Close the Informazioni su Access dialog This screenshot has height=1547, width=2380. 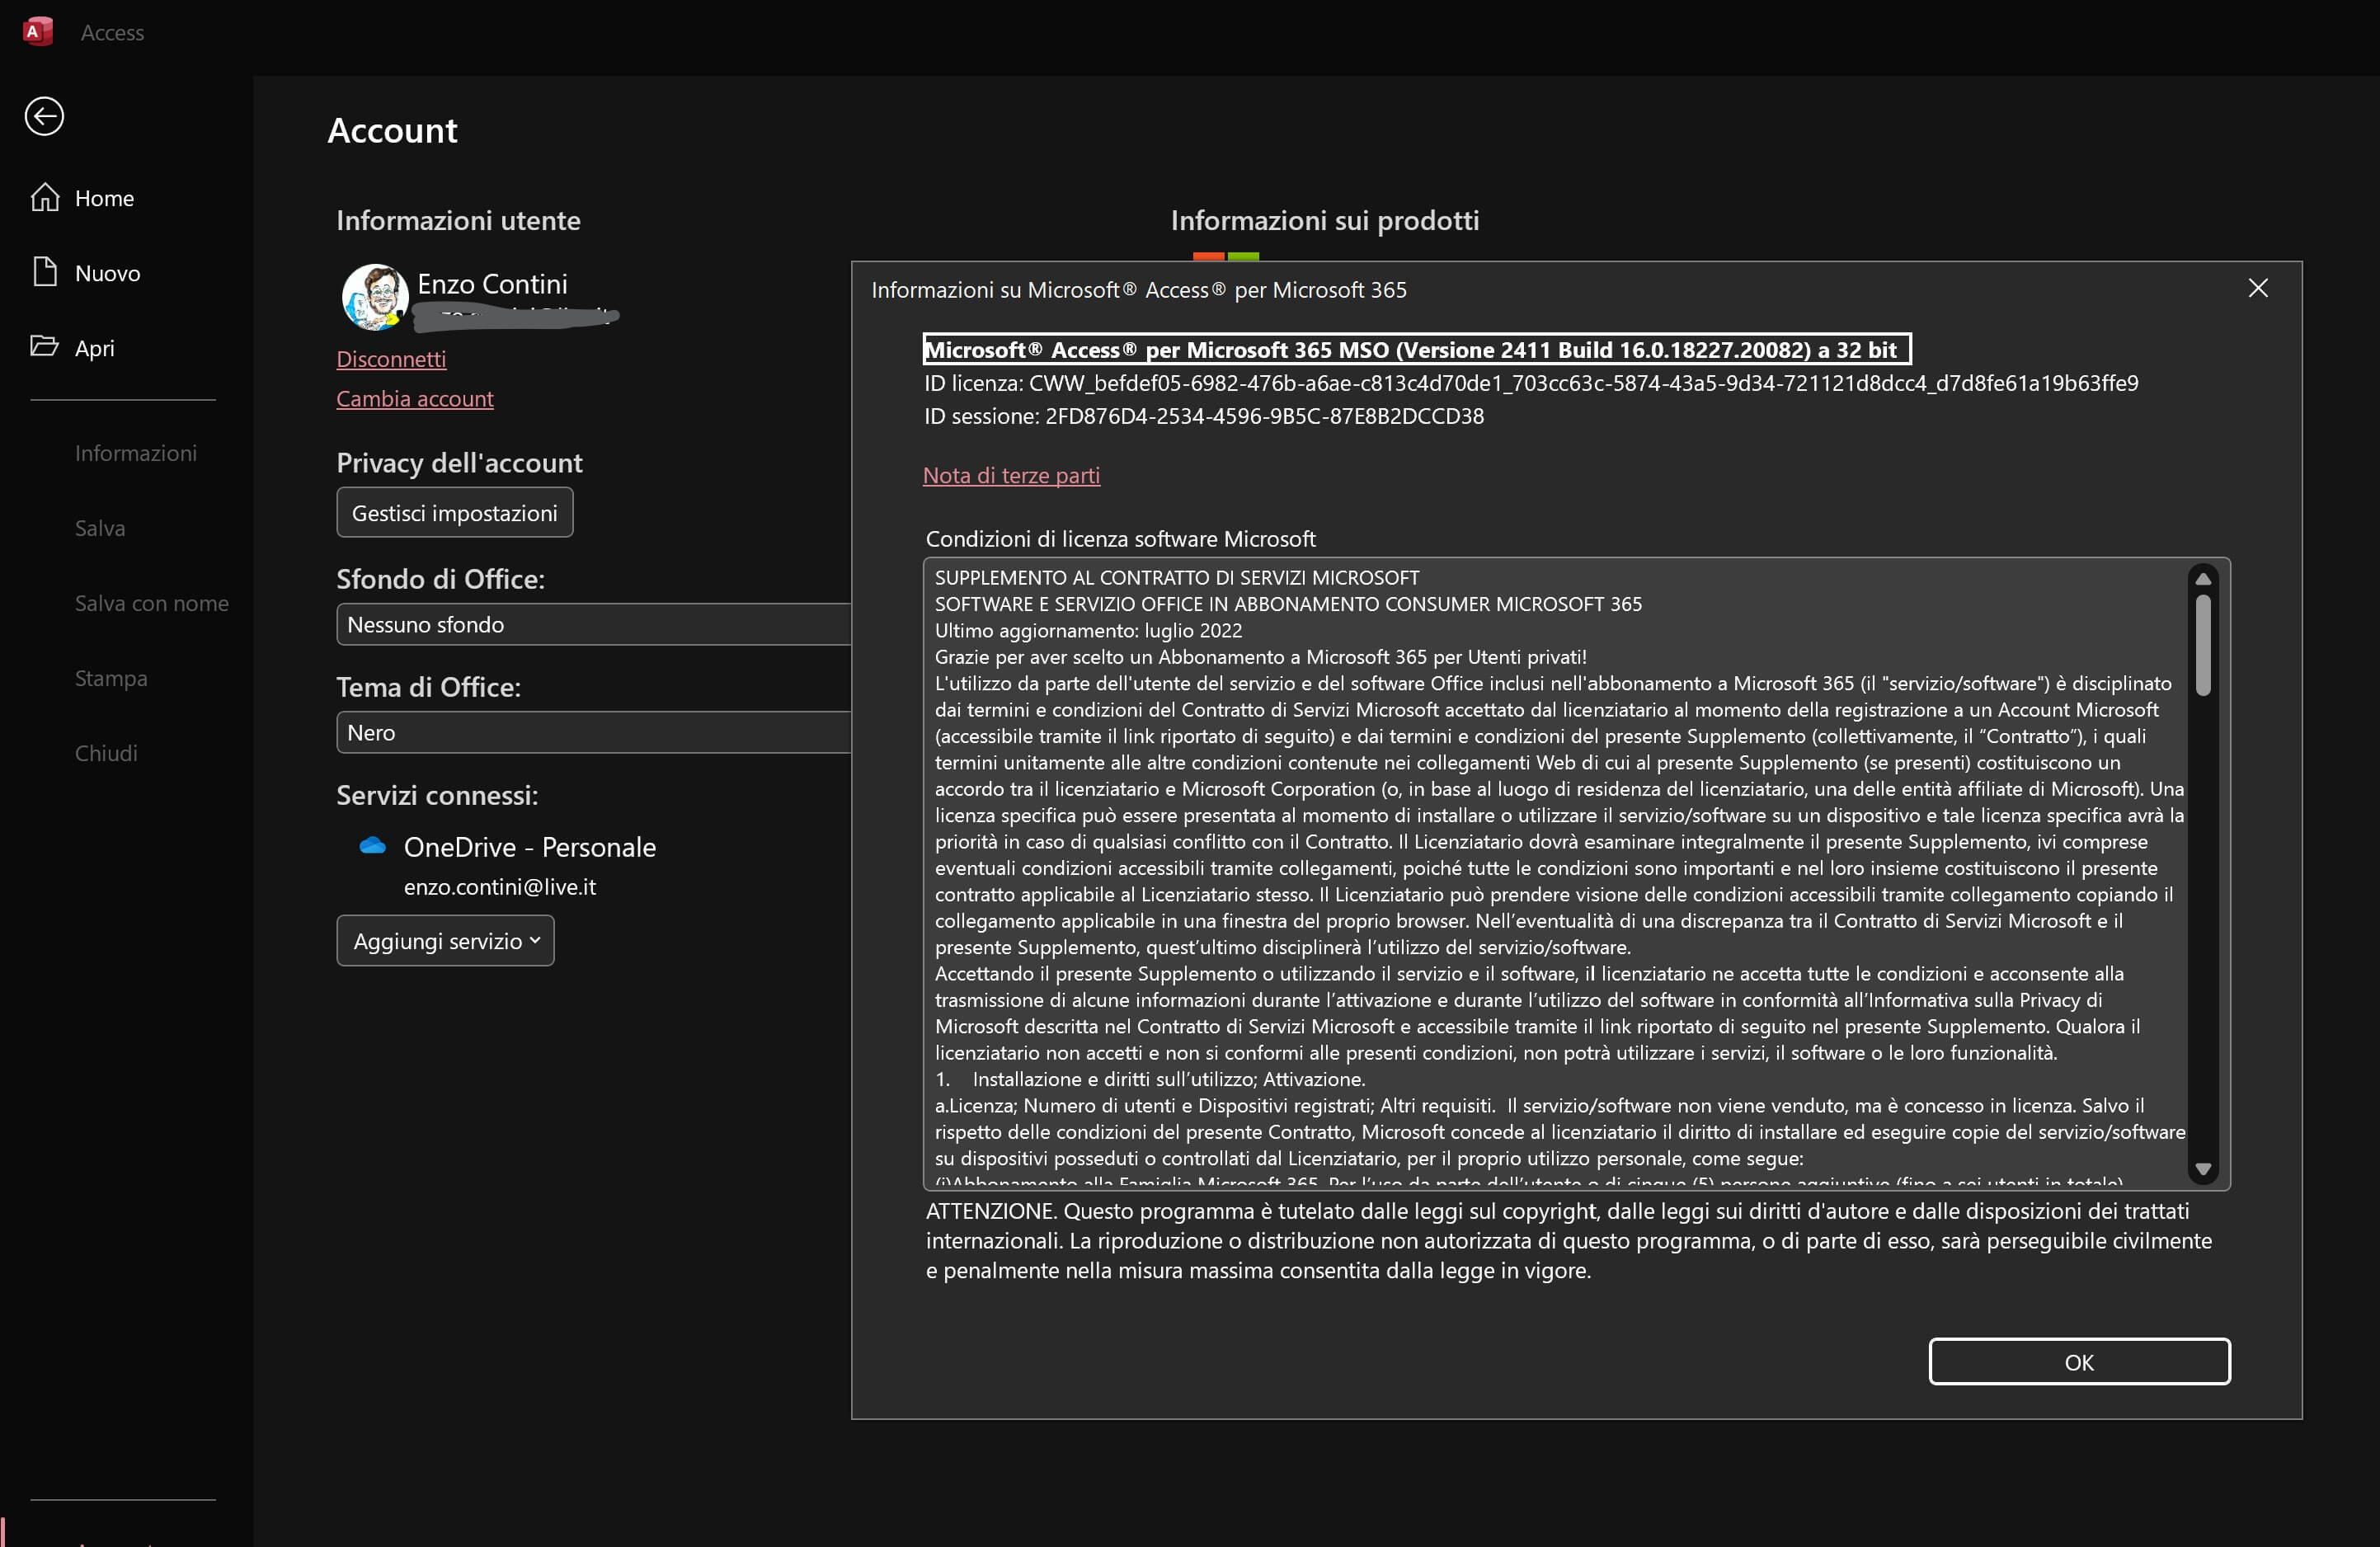(x=2257, y=289)
